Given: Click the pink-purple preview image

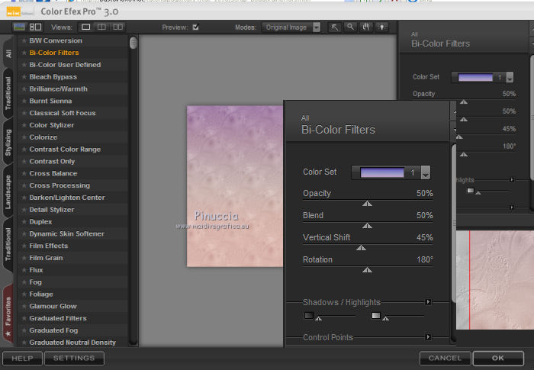Looking at the screenshot, I should (235, 186).
